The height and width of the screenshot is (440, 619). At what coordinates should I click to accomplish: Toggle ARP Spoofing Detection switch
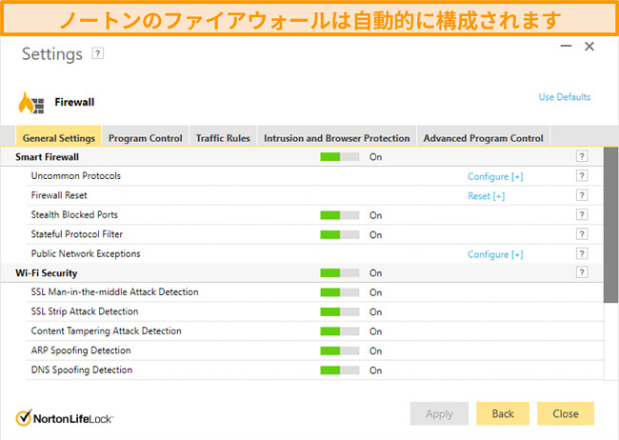click(x=340, y=350)
